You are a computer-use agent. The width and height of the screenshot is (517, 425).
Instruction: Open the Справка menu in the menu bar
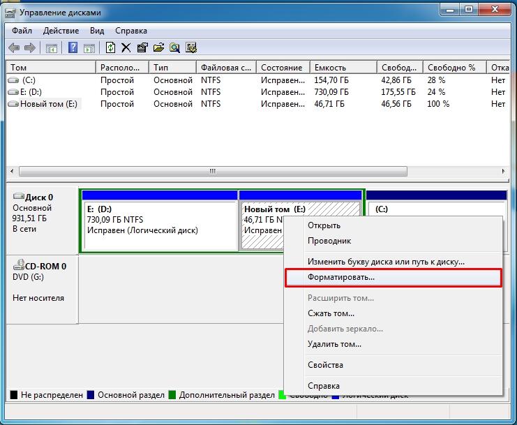(x=131, y=31)
